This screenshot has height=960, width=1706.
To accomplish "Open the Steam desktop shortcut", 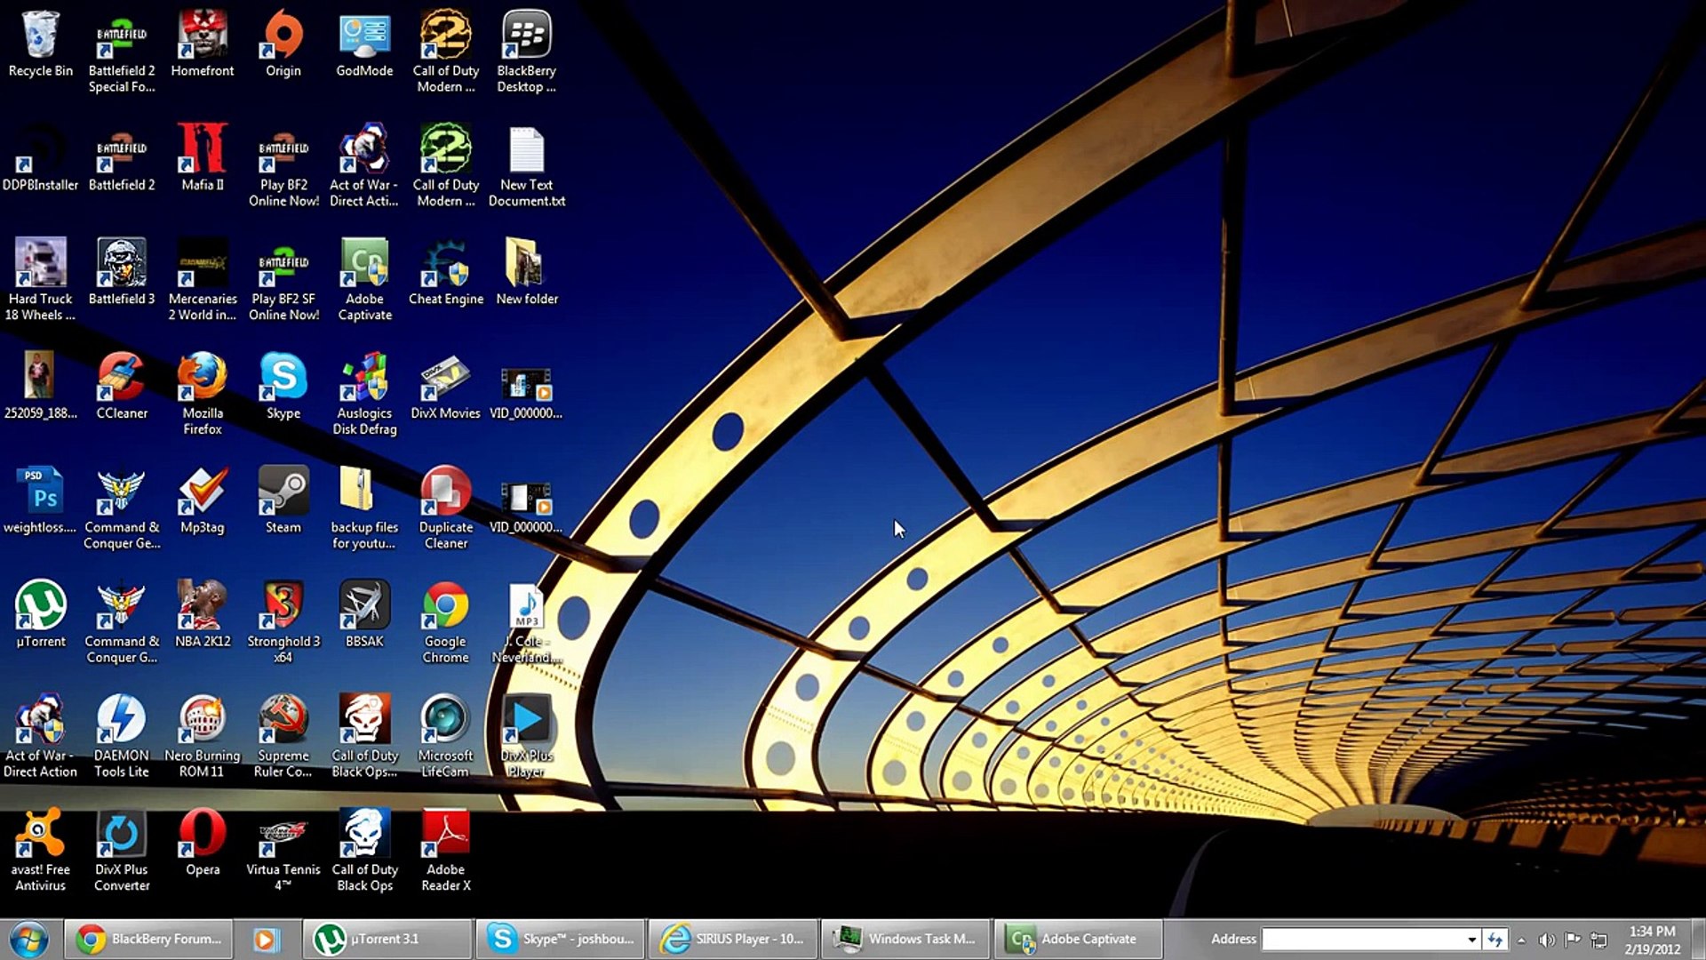I will [283, 492].
